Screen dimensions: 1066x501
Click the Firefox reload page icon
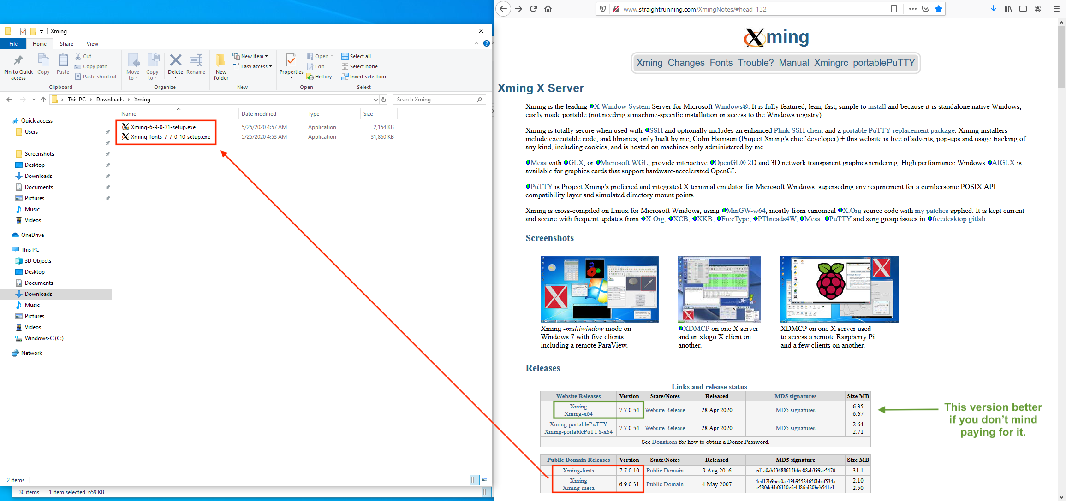click(533, 9)
